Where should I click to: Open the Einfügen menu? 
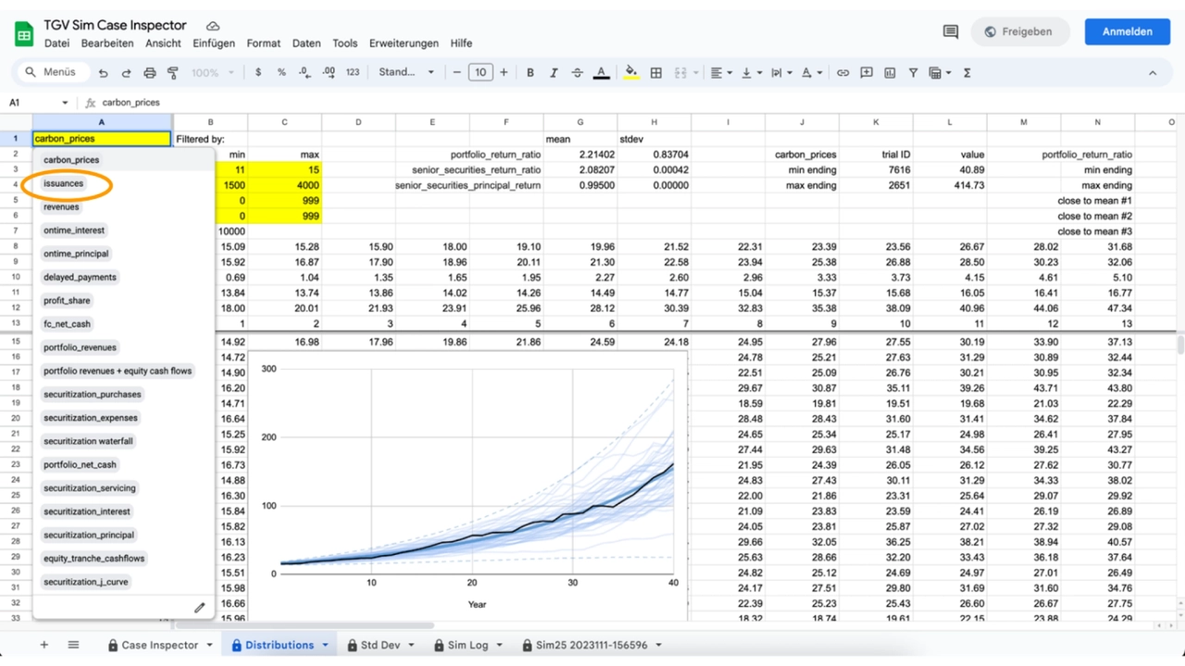[x=214, y=43]
